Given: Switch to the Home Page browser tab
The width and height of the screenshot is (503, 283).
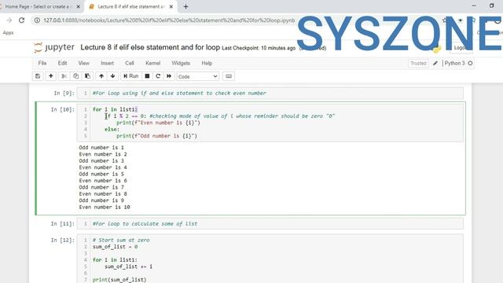Looking at the screenshot, I should pyautogui.click(x=38, y=6).
